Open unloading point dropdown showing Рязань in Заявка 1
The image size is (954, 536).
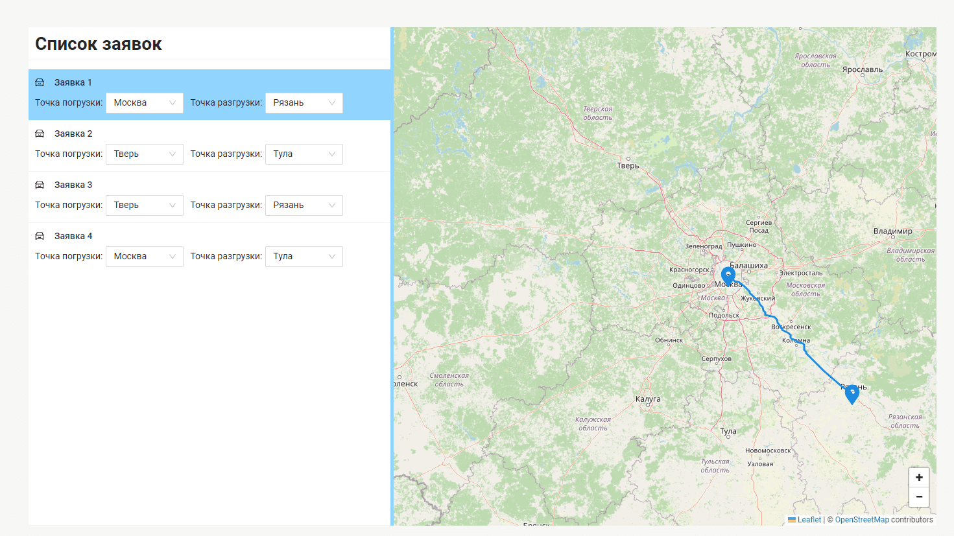(x=304, y=103)
